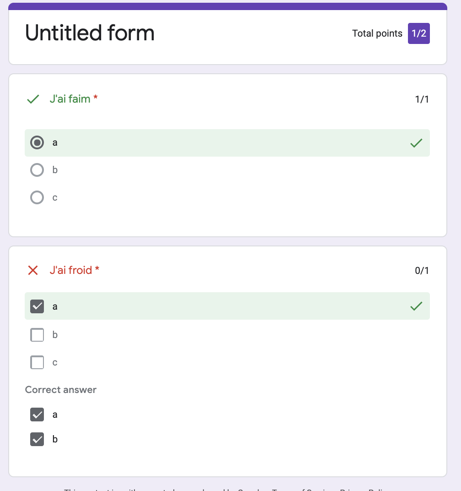Click the Total points label
The height and width of the screenshot is (491, 461).
pyautogui.click(x=377, y=33)
